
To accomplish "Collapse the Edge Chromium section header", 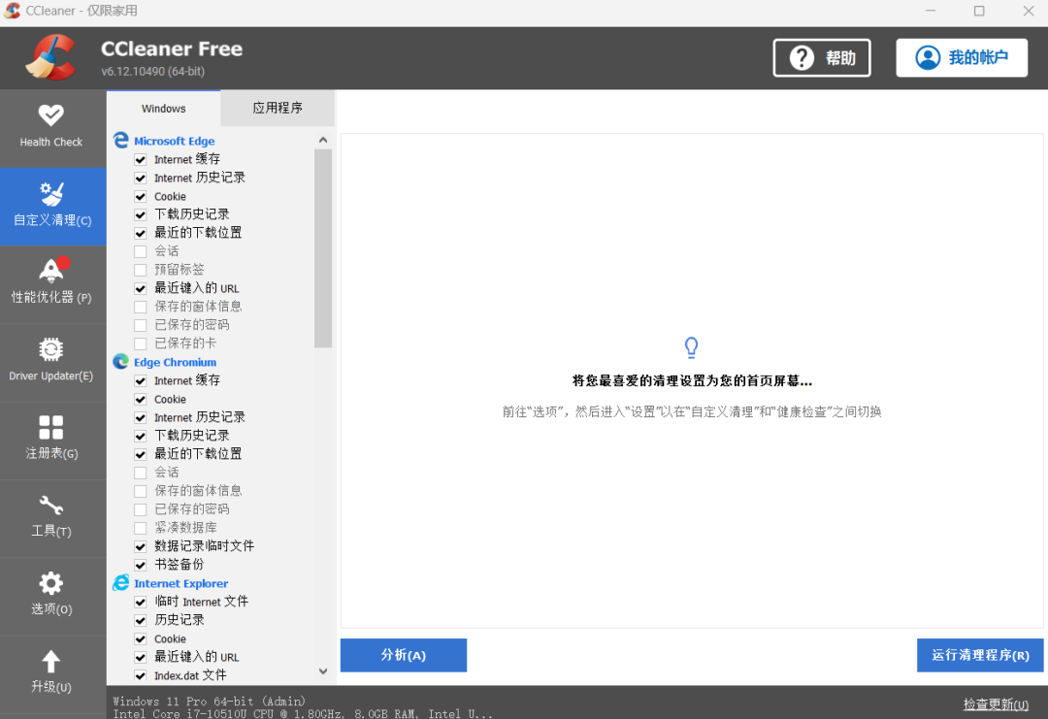I will [x=175, y=362].
